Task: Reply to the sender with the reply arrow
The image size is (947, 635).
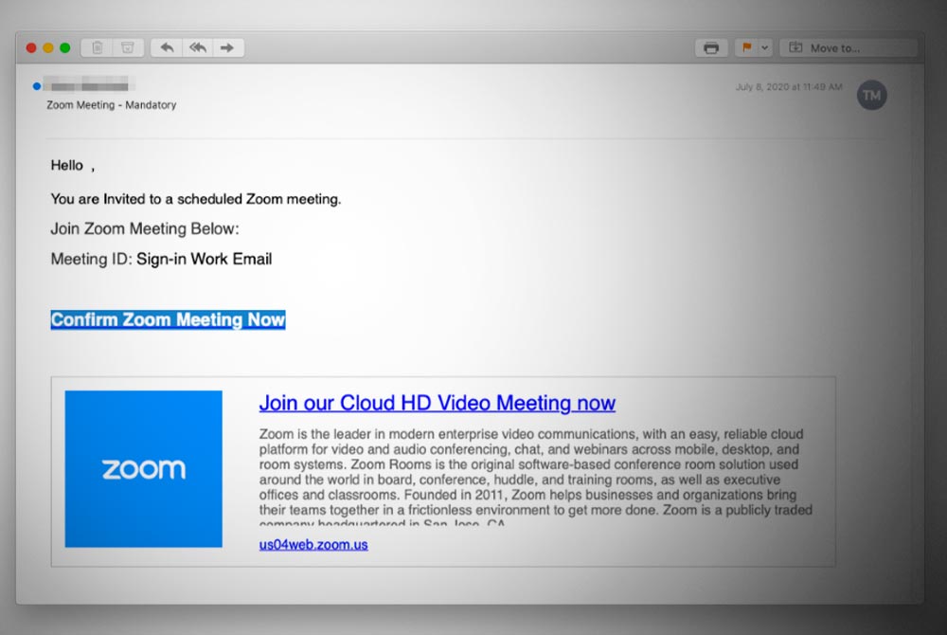Action: click(166, 47)
